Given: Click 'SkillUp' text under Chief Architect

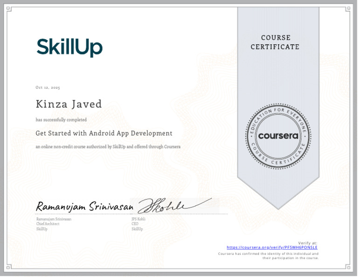Looking at the screenshot, I should point(42,229).
